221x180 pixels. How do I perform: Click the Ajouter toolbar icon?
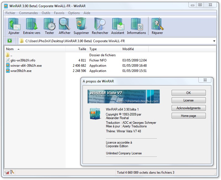click(x=14, y=25)
